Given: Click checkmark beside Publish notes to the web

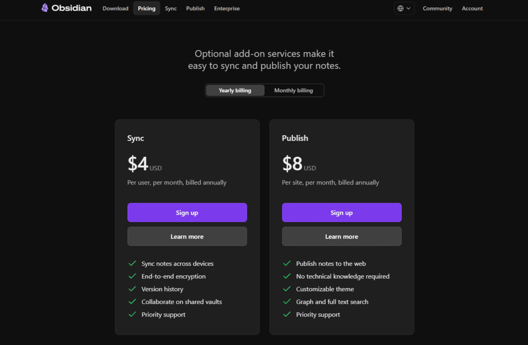Looking at the screenshot, I should click(287, 263).
